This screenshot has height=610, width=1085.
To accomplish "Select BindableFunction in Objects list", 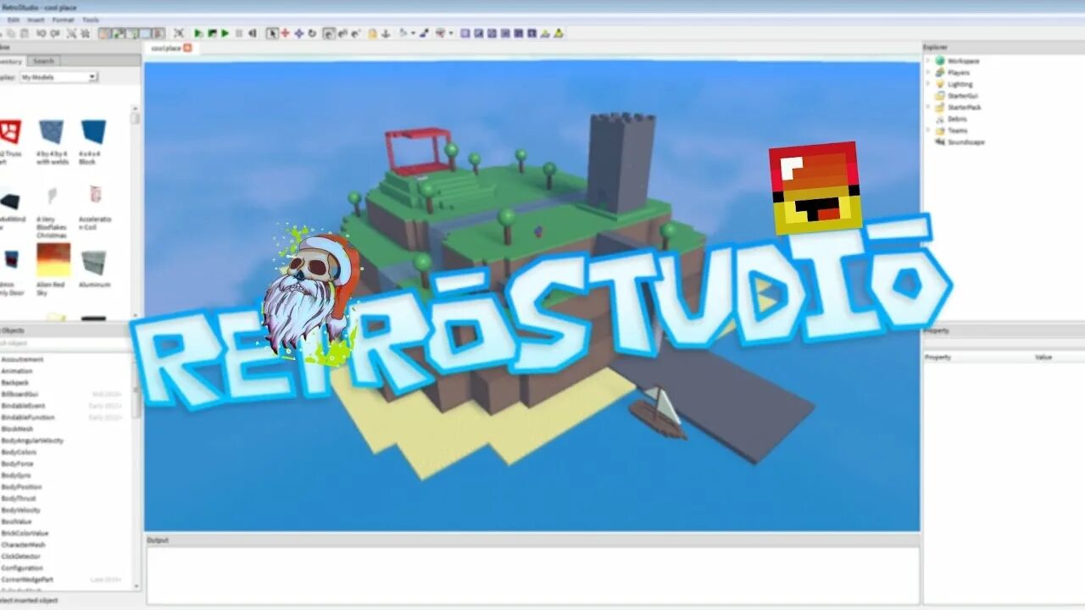I will click(x=27, y=418).
